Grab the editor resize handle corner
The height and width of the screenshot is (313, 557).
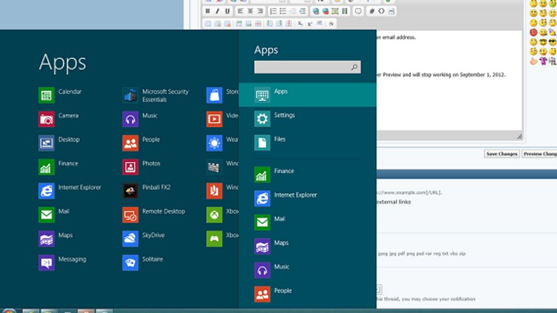[520, 136]
